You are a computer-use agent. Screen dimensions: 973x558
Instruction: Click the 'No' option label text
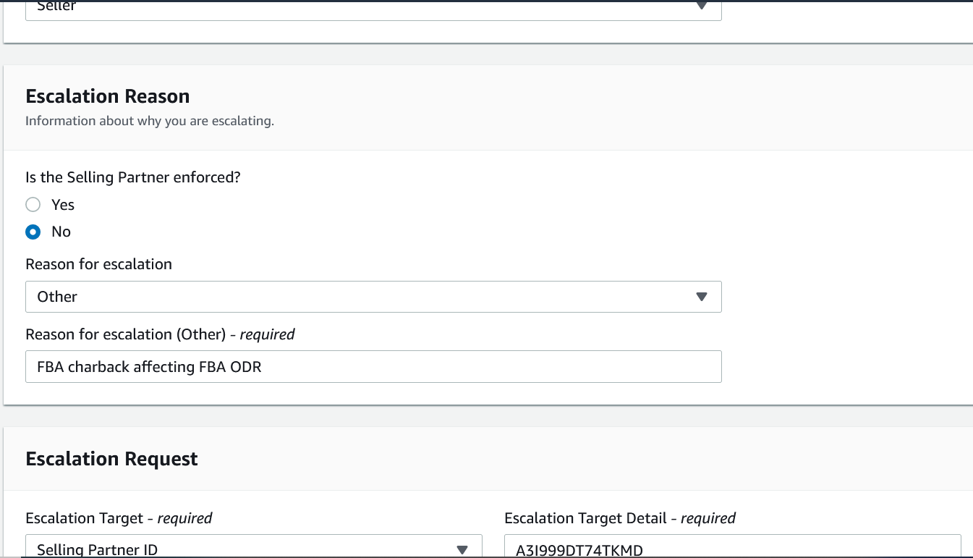(x=61, y=232)
